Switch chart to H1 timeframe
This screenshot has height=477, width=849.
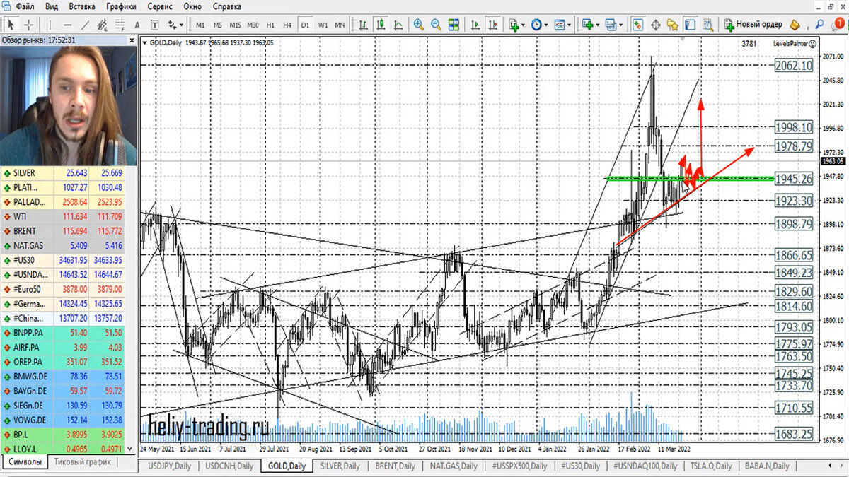(270, 25)
